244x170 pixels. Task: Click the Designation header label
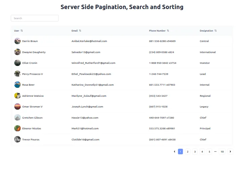tap(206, 31)
